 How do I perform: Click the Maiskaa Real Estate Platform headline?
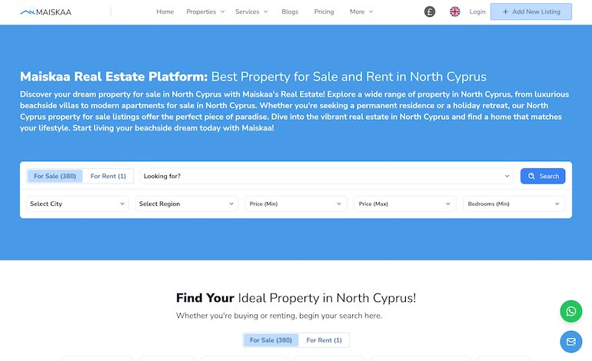(253, 77)
